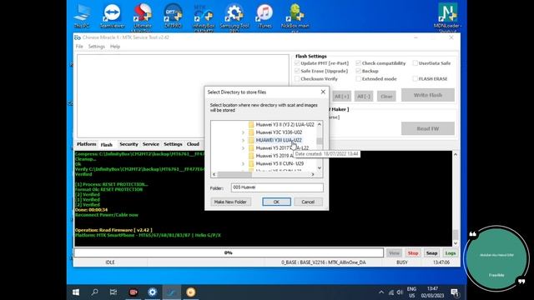The image size is (534, 300).
Task: Toggle Checksum Verify checkbox
Action: click(x=297, y=79)
